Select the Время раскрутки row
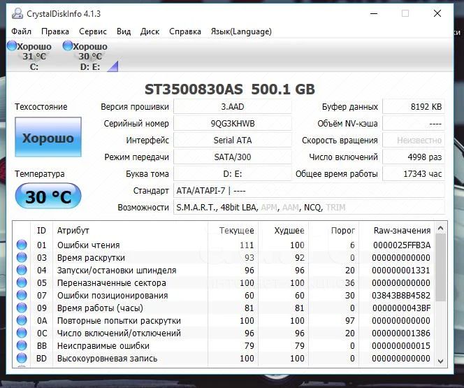Screen dimensions: 464x388 pos(224,257)
